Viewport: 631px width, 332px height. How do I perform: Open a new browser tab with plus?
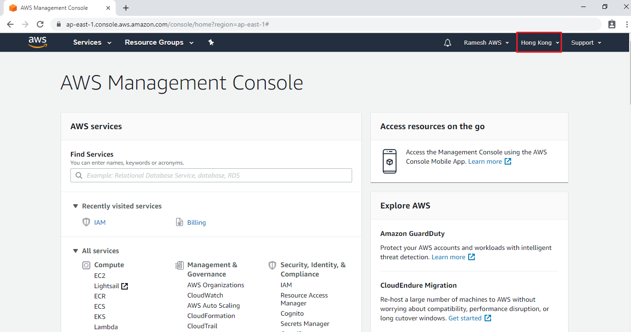pos(126,8)
